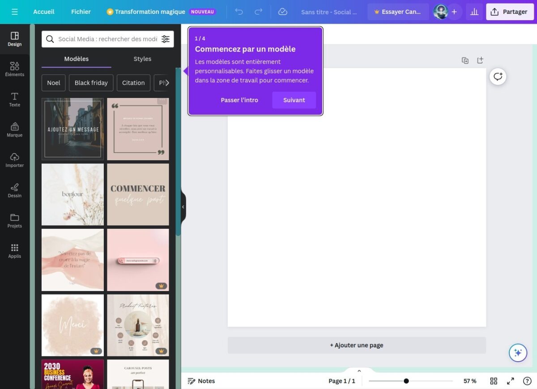Click the Suivant button in the intro
This screenshot has width=537, height=389.
coord(294,100)
